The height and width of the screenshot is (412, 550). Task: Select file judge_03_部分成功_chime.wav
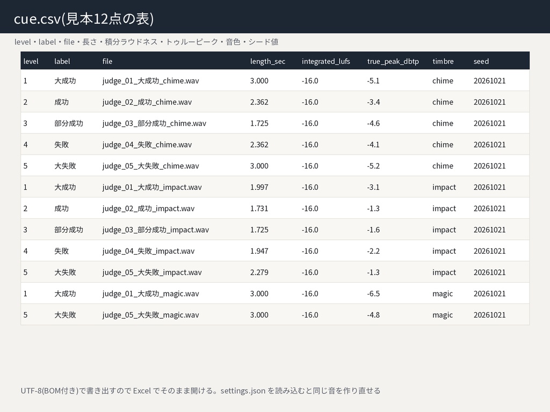154,123
